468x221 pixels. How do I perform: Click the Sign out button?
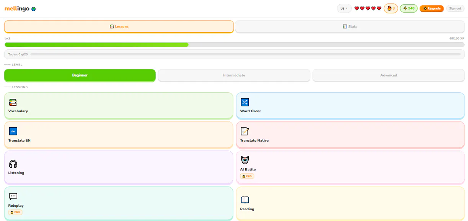455,8
